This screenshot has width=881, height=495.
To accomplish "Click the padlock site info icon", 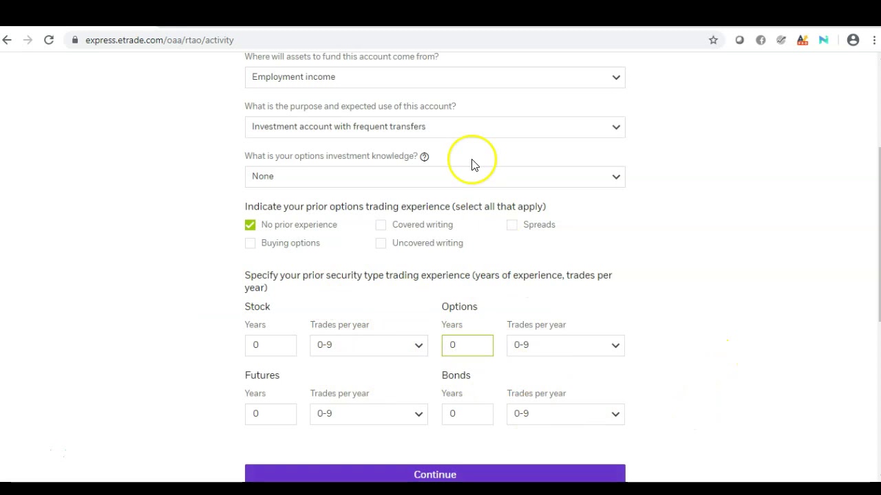I will pyautogui.click(x=75, y=41).
